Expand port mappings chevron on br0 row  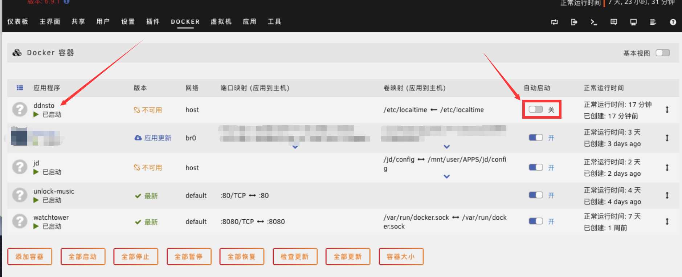coord(295,147)
